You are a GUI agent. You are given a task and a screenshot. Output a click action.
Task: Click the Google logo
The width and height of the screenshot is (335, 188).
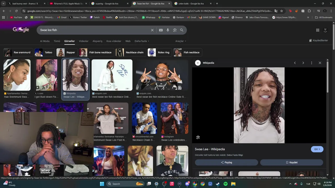point(21,30)
